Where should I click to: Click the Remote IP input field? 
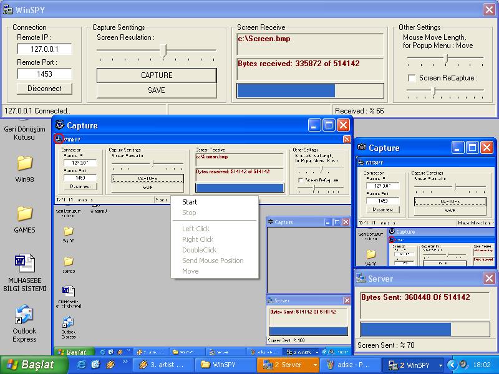[44, 49]
